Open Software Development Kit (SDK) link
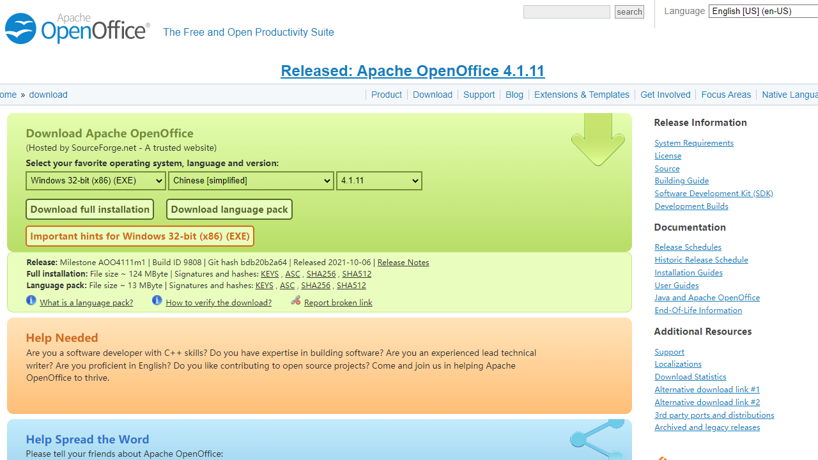 pos(714,194)
